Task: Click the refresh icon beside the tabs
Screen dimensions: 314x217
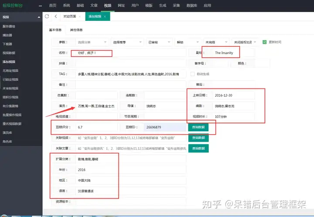Action: [x=47, y=16]
